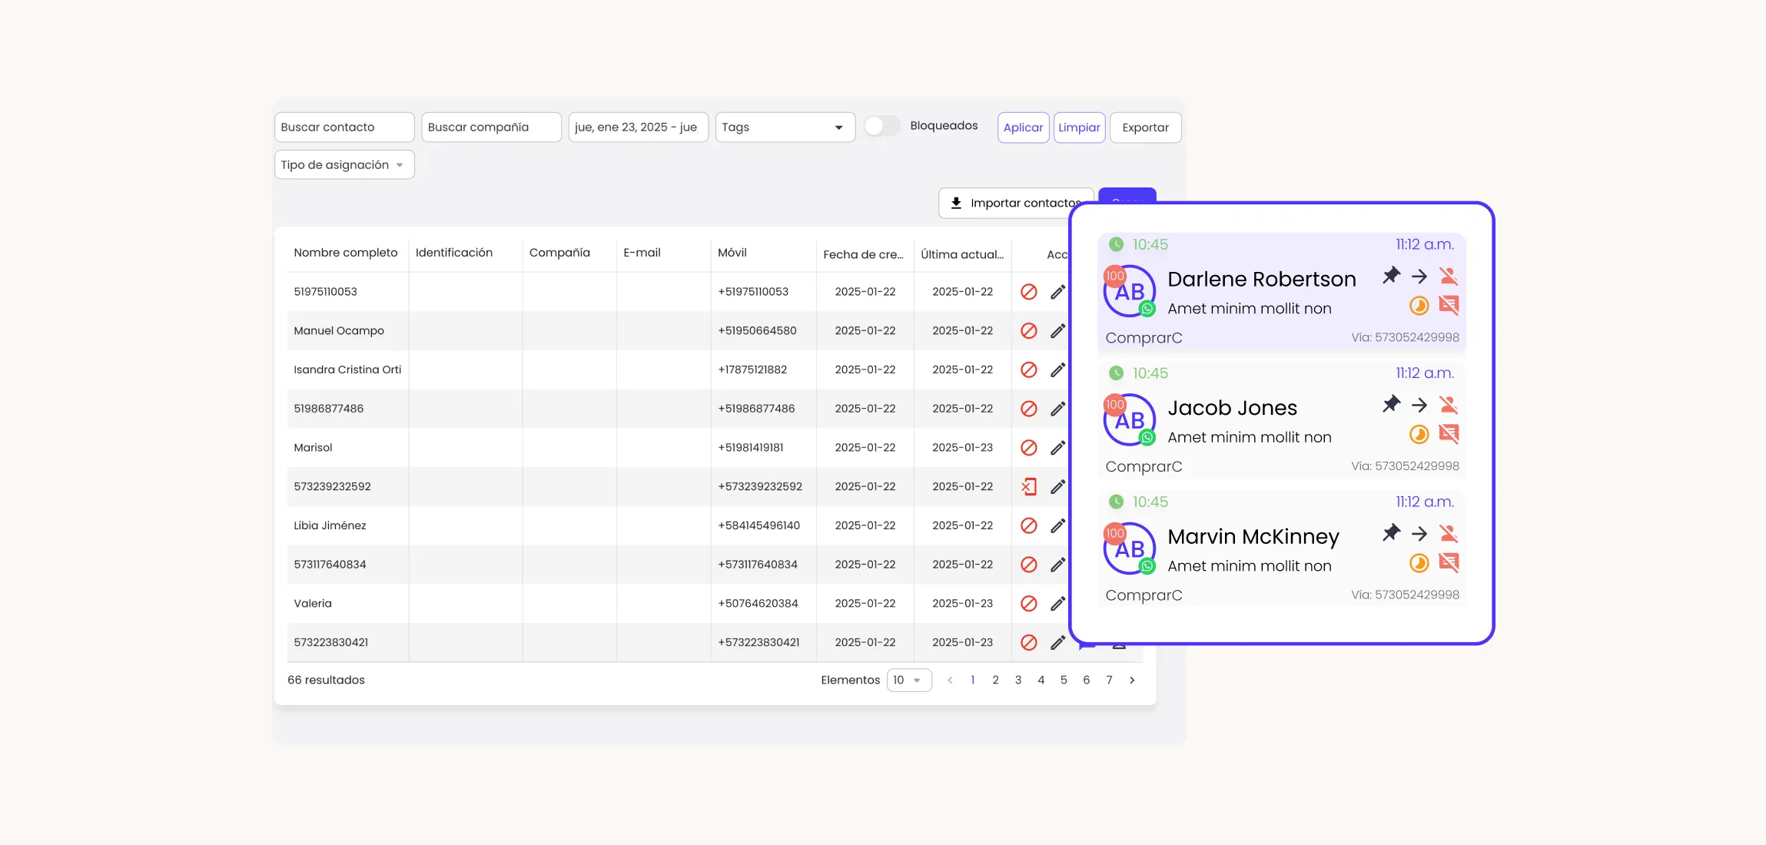Expand Tipo de asignación dropdown
This screenshot has height=845, width=1766.
click(x=344, y=164)
